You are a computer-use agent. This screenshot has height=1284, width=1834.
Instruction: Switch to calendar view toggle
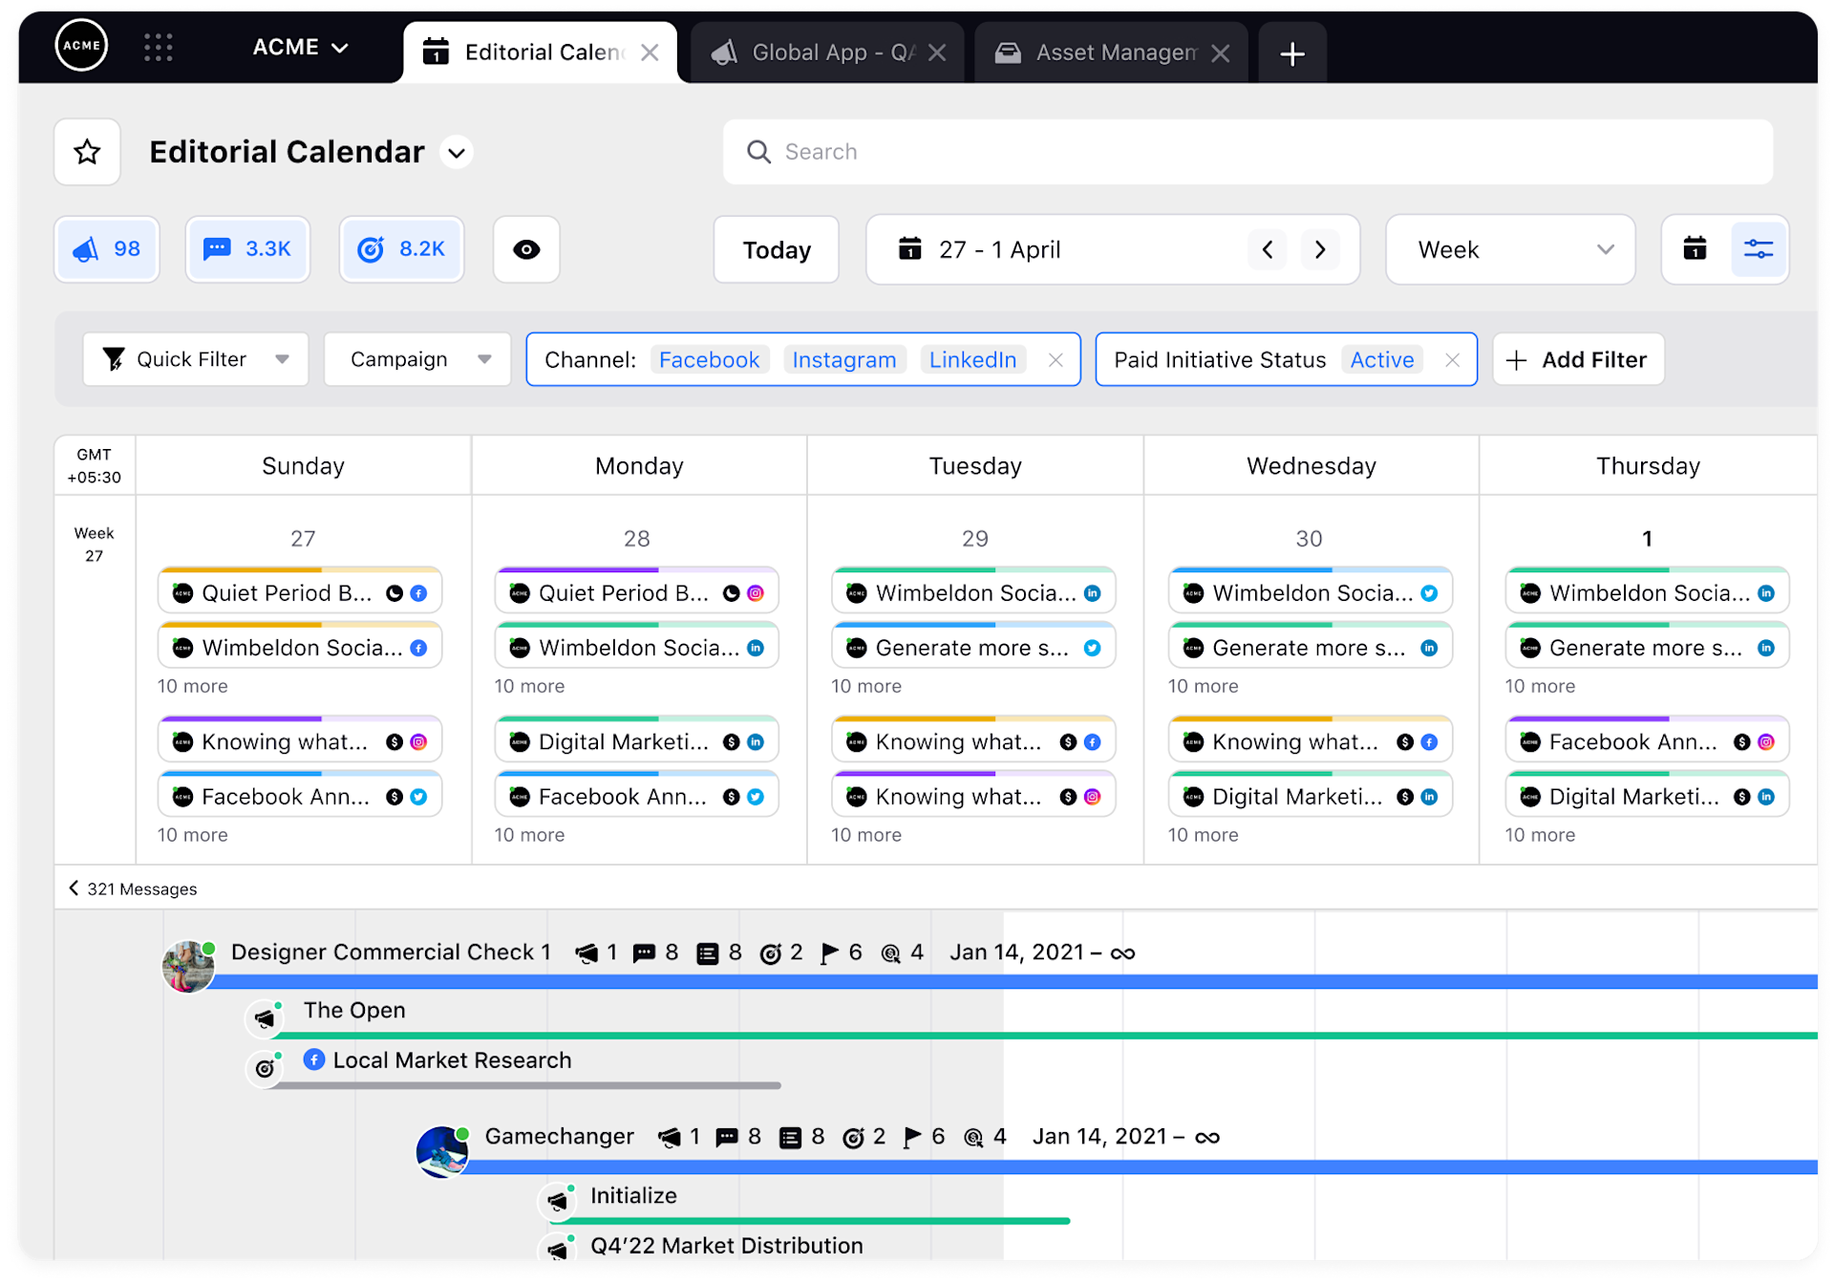[x=1695, y=249]
